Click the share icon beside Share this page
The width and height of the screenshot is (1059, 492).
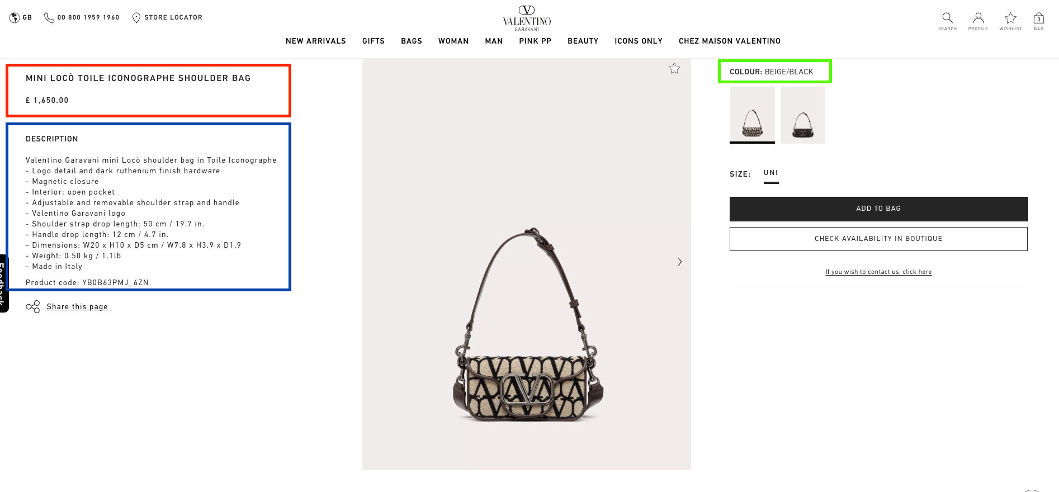(x=33, y=306)
